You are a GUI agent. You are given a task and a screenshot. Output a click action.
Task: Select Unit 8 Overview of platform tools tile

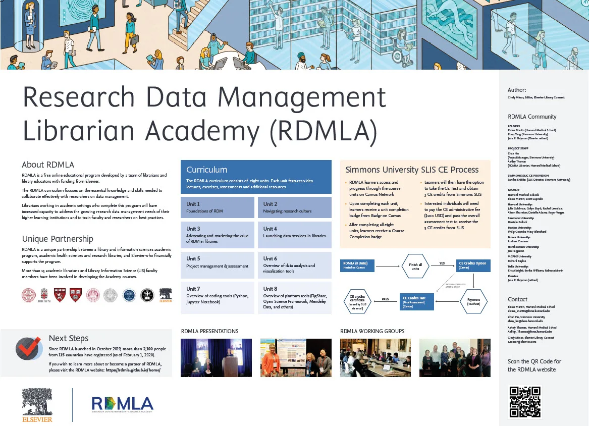pyautogui.click(x=295, y=297)
